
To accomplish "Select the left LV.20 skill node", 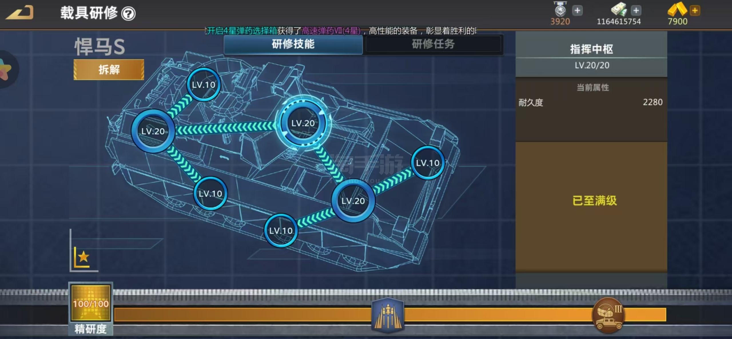I will coord(153,131).
